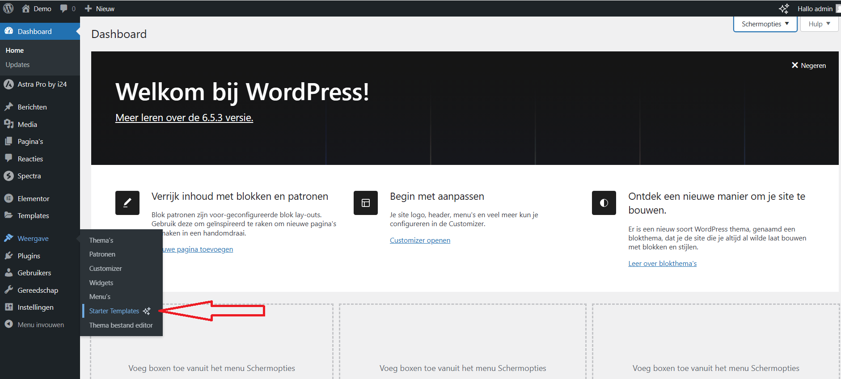Open Pagina's menu item
The image size is (841, 379).
pos(40,141)
